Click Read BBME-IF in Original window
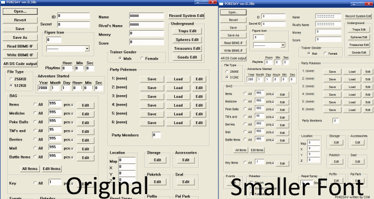This screenshot has width=374, height=199. (x=20, y=46)
